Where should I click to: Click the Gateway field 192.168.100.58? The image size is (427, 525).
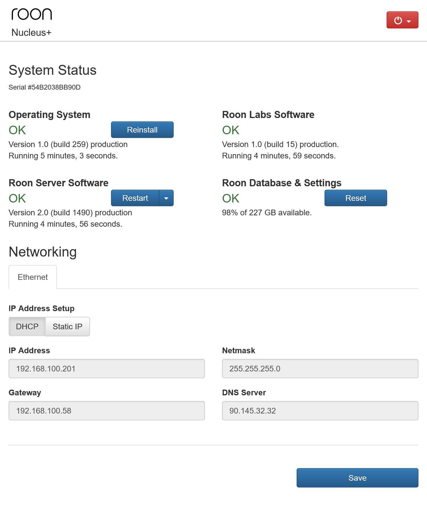(x=107, y=411)
